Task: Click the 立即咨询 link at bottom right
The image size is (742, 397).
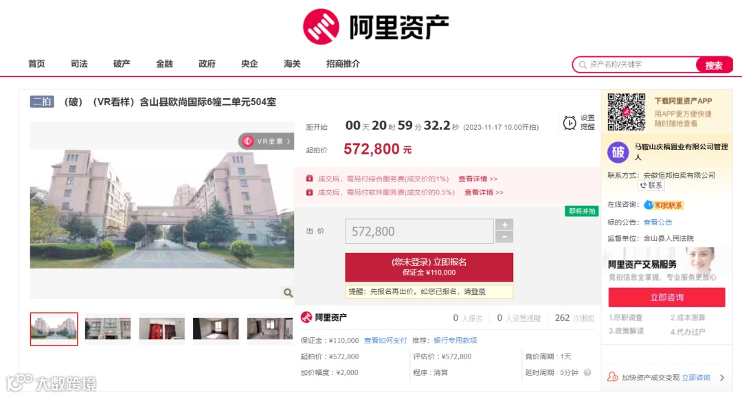Action: [x=696, y=378]
